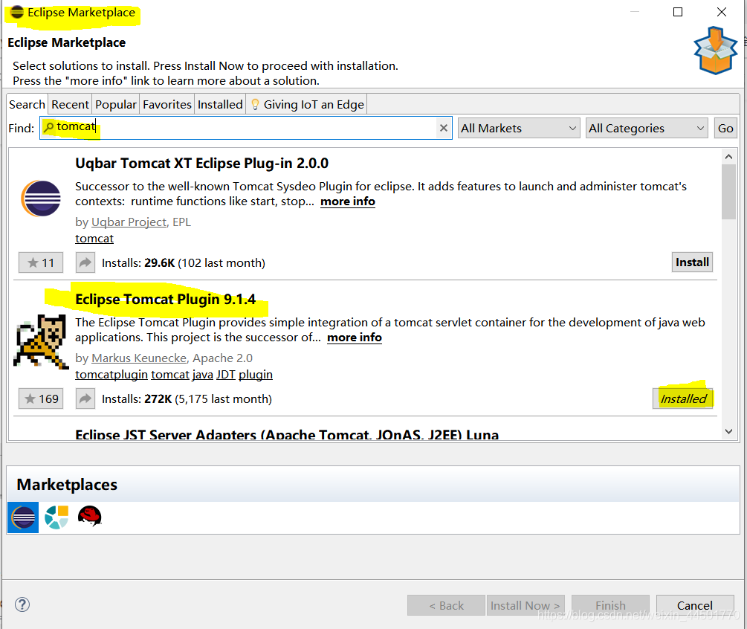The image size is (747, 629).
Task: Click the Go button
Action: 725,128
